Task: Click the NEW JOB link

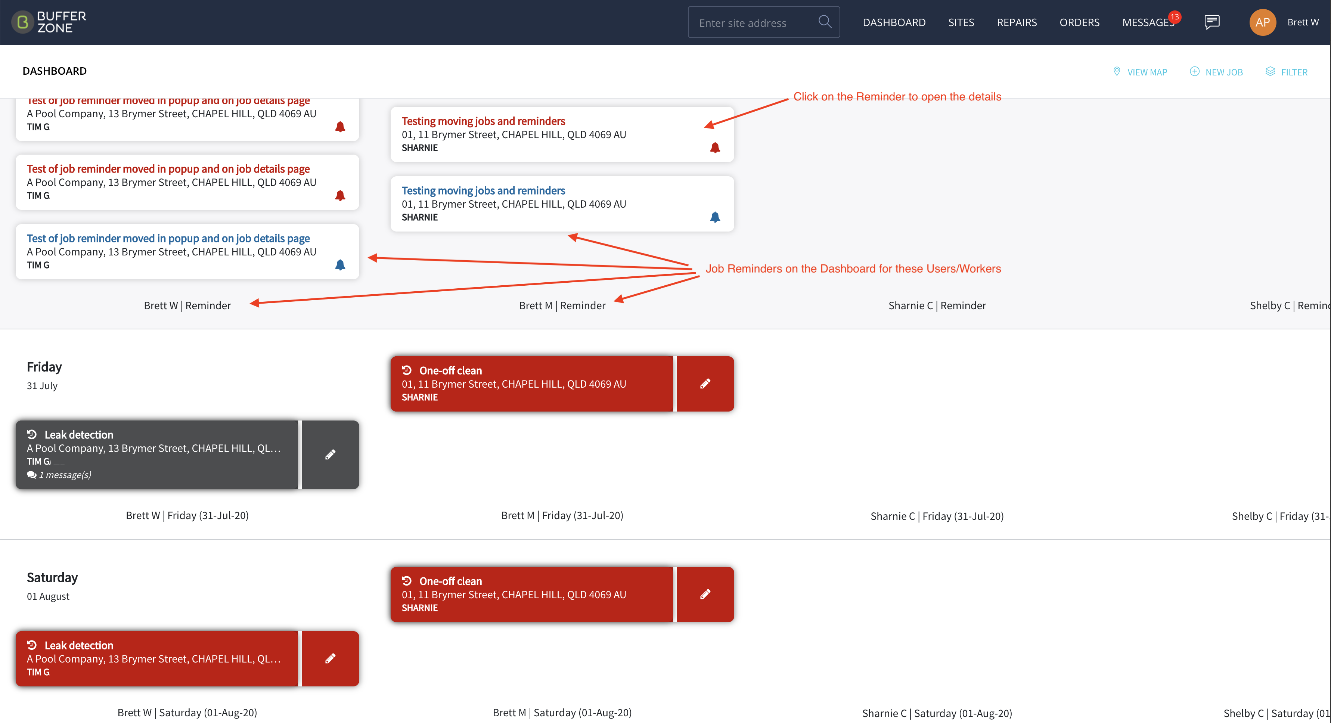Action: (1223, 72)
